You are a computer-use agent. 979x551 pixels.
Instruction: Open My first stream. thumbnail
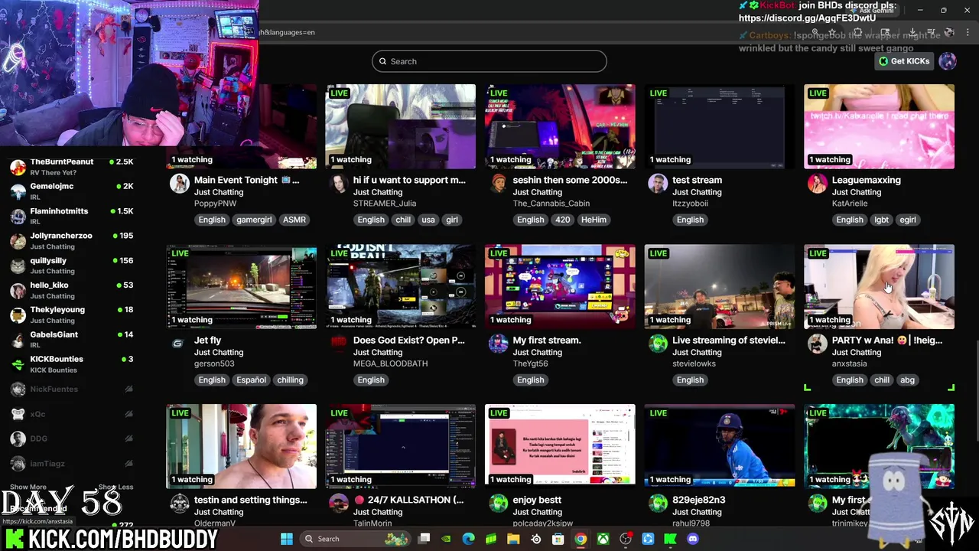pyautogui.click(x=560, y=287)
